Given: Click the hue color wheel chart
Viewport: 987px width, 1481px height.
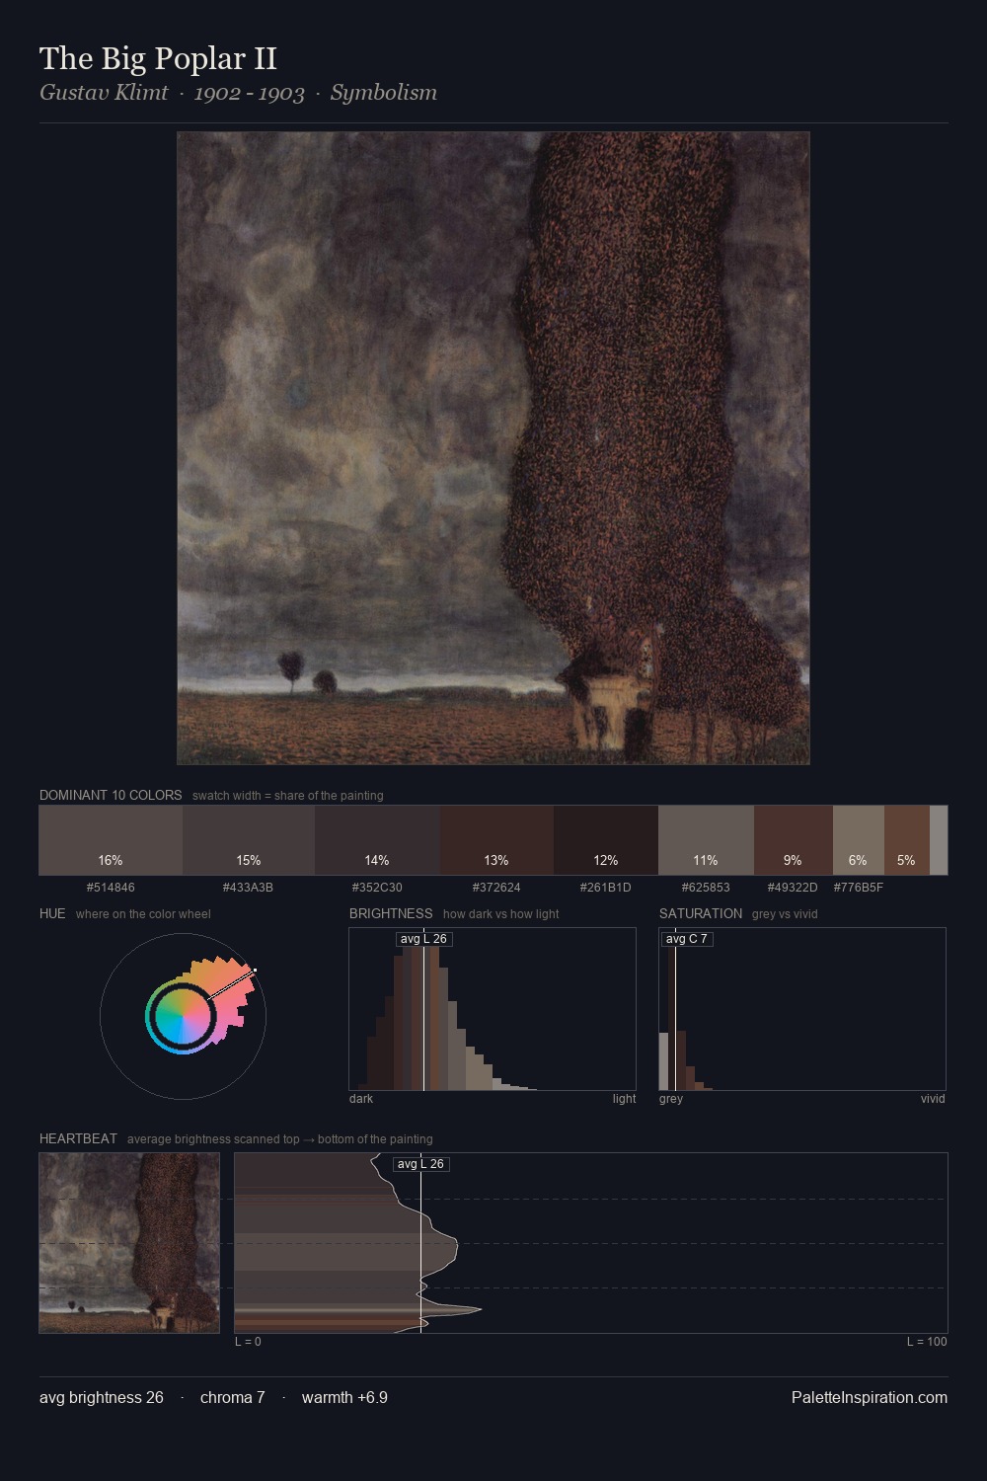Looking at the screenshot, I should tap(183, 1016).
